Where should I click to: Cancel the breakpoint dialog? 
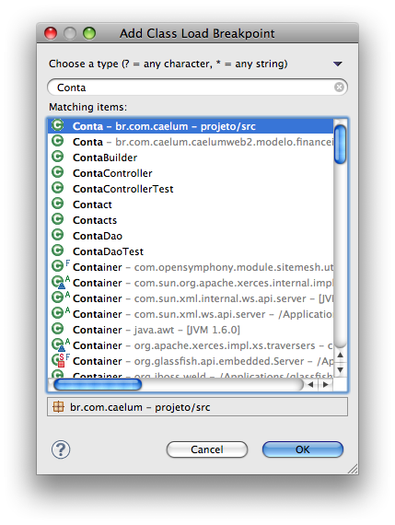(x=207, y=449)
